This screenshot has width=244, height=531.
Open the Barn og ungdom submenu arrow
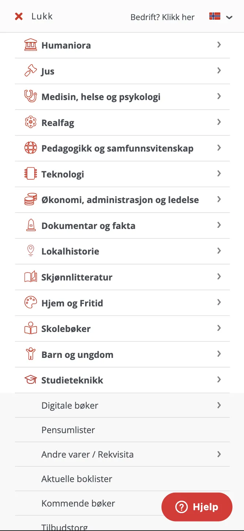pos(219,354)
